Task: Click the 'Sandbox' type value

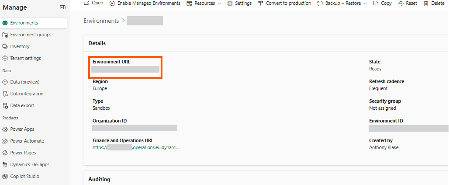Action: click(101, 108)
